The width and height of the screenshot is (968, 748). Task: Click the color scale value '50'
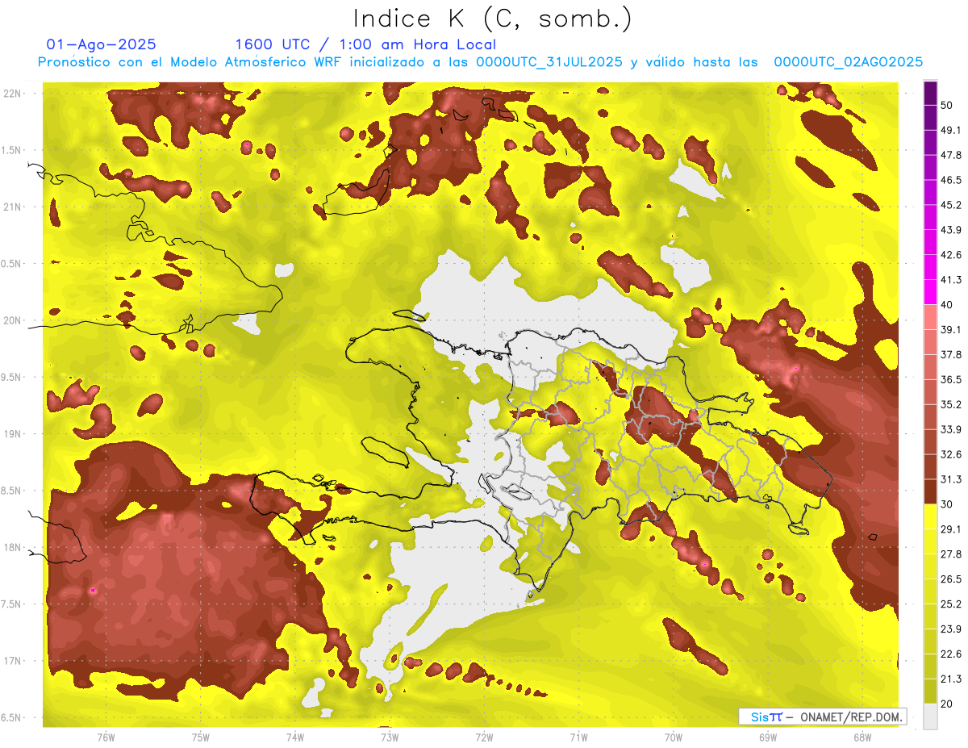(947, 105)
